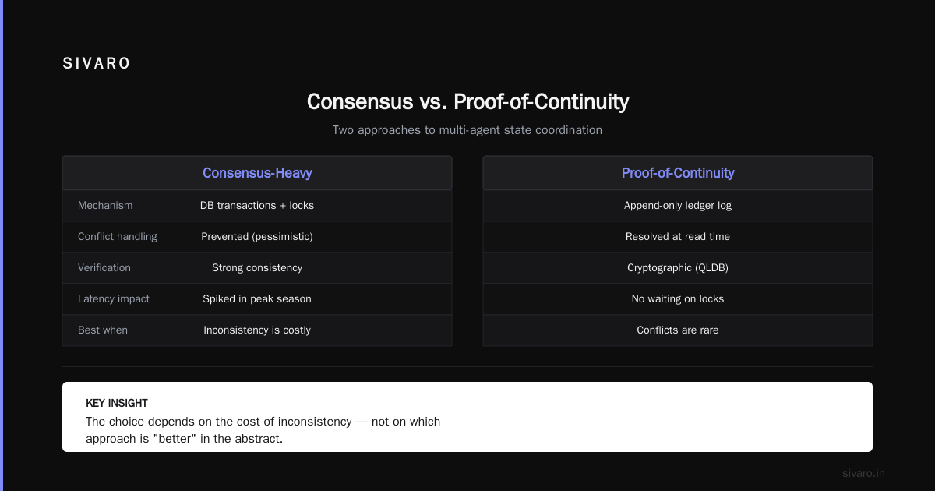The width and height of the screenshot is (935, 491).
Task: Select the Cryptographic (QLDB) cell
Action: pos(678,267)
